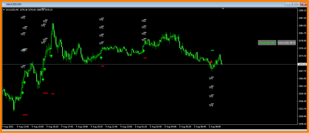This screenshot has height=133, width=309.
Task: Click the chart shift triangle marker at top
Action: click(223, 9)
